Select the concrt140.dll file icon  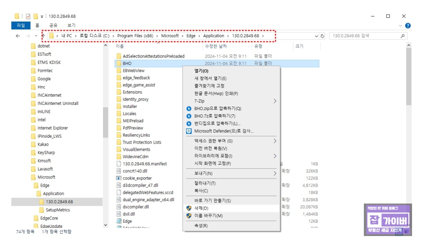[119, 171]
